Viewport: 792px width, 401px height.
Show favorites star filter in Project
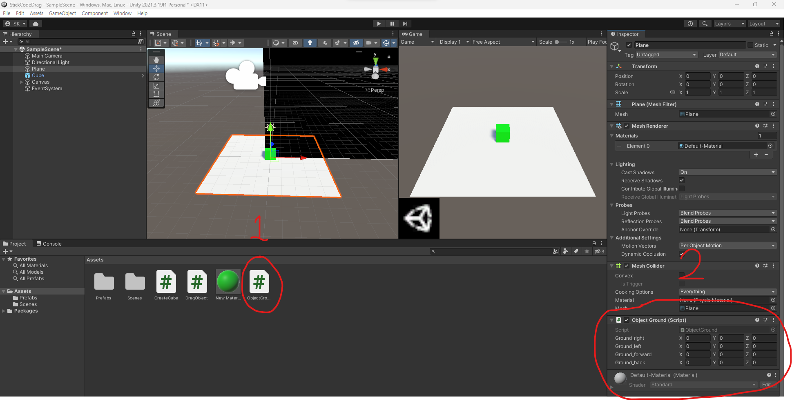tap(587, 251)
